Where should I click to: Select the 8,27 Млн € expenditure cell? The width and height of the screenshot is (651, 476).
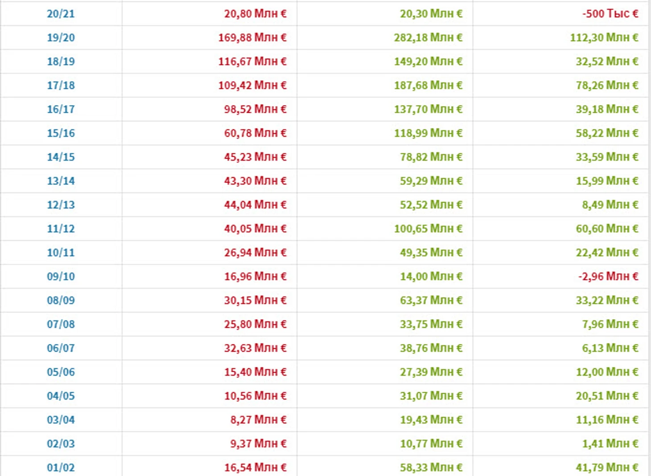[x=258, y=420]
